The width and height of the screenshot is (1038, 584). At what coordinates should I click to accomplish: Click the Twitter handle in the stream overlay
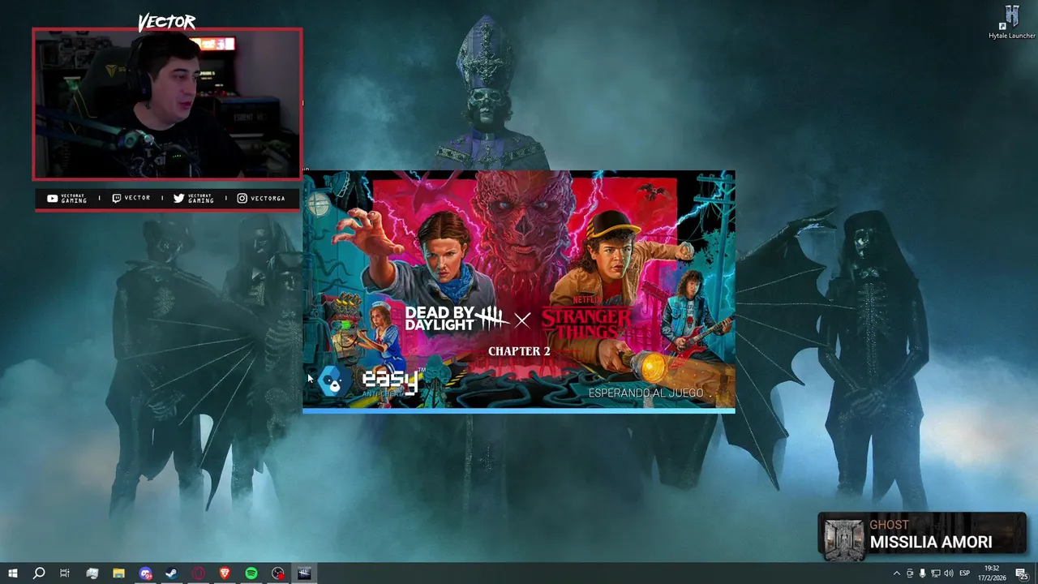[x=193, y=198]
